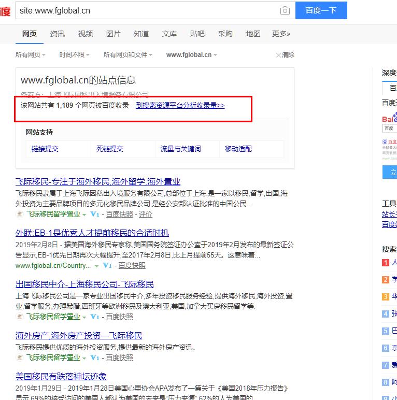This screenshot has width=397, height=400.
Task: Click 飞际移民留学置业 source of first result
Action: (53, 215)
